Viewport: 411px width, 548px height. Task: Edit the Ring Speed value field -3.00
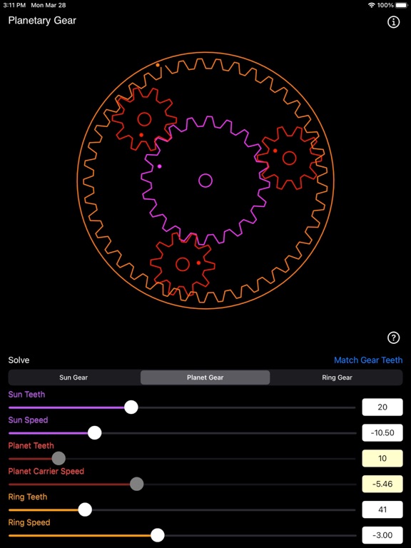coord(382,535)
